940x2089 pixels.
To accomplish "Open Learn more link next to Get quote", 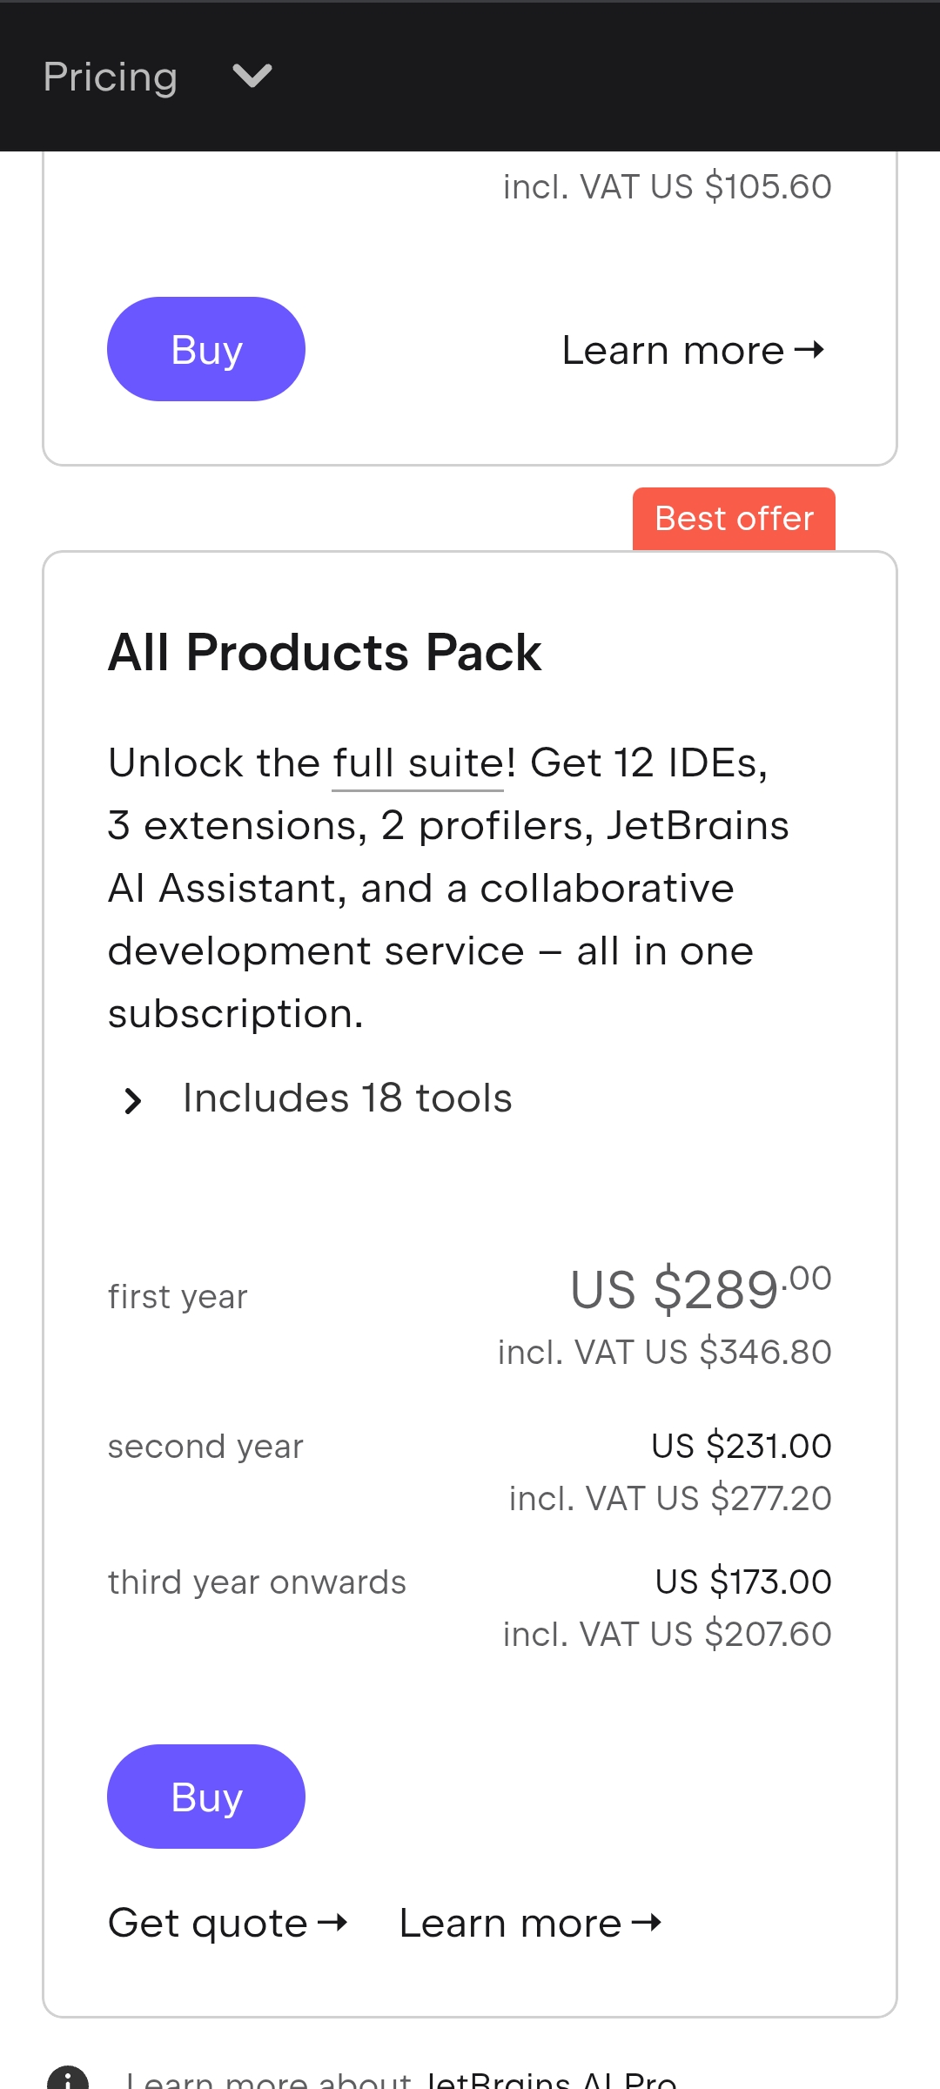I will point(510,1923).
